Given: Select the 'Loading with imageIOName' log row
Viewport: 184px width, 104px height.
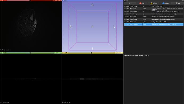Looking at the screenshot, I should (154, 22).
